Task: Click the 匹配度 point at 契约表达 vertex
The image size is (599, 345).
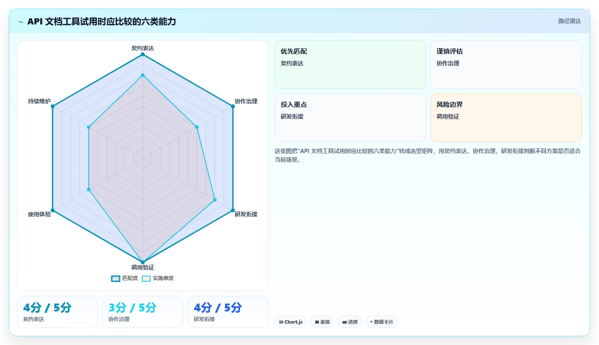Action: (143, 54)
